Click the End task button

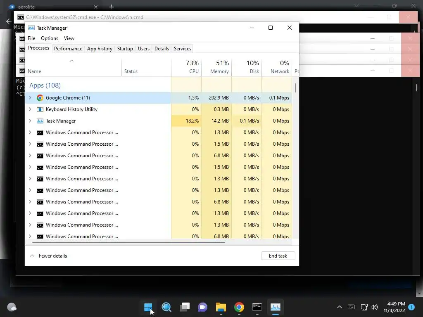(278, 256)
